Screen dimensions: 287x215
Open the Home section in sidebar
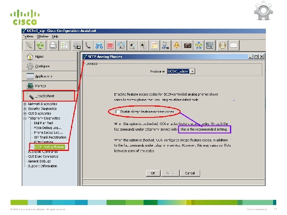[49, 57]
